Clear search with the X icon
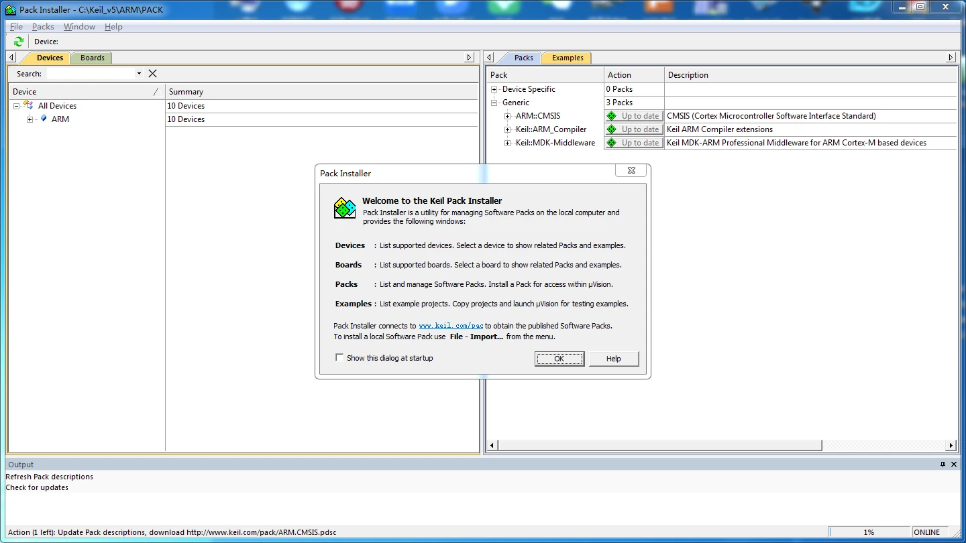This screenshot has width=966, height=543. pos(152,74)
